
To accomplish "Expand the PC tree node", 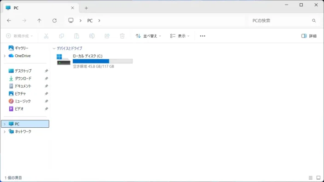I will click(5, 124).
